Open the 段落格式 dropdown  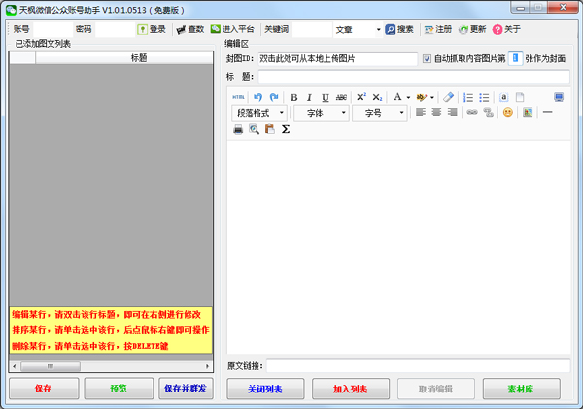(259, 113)
